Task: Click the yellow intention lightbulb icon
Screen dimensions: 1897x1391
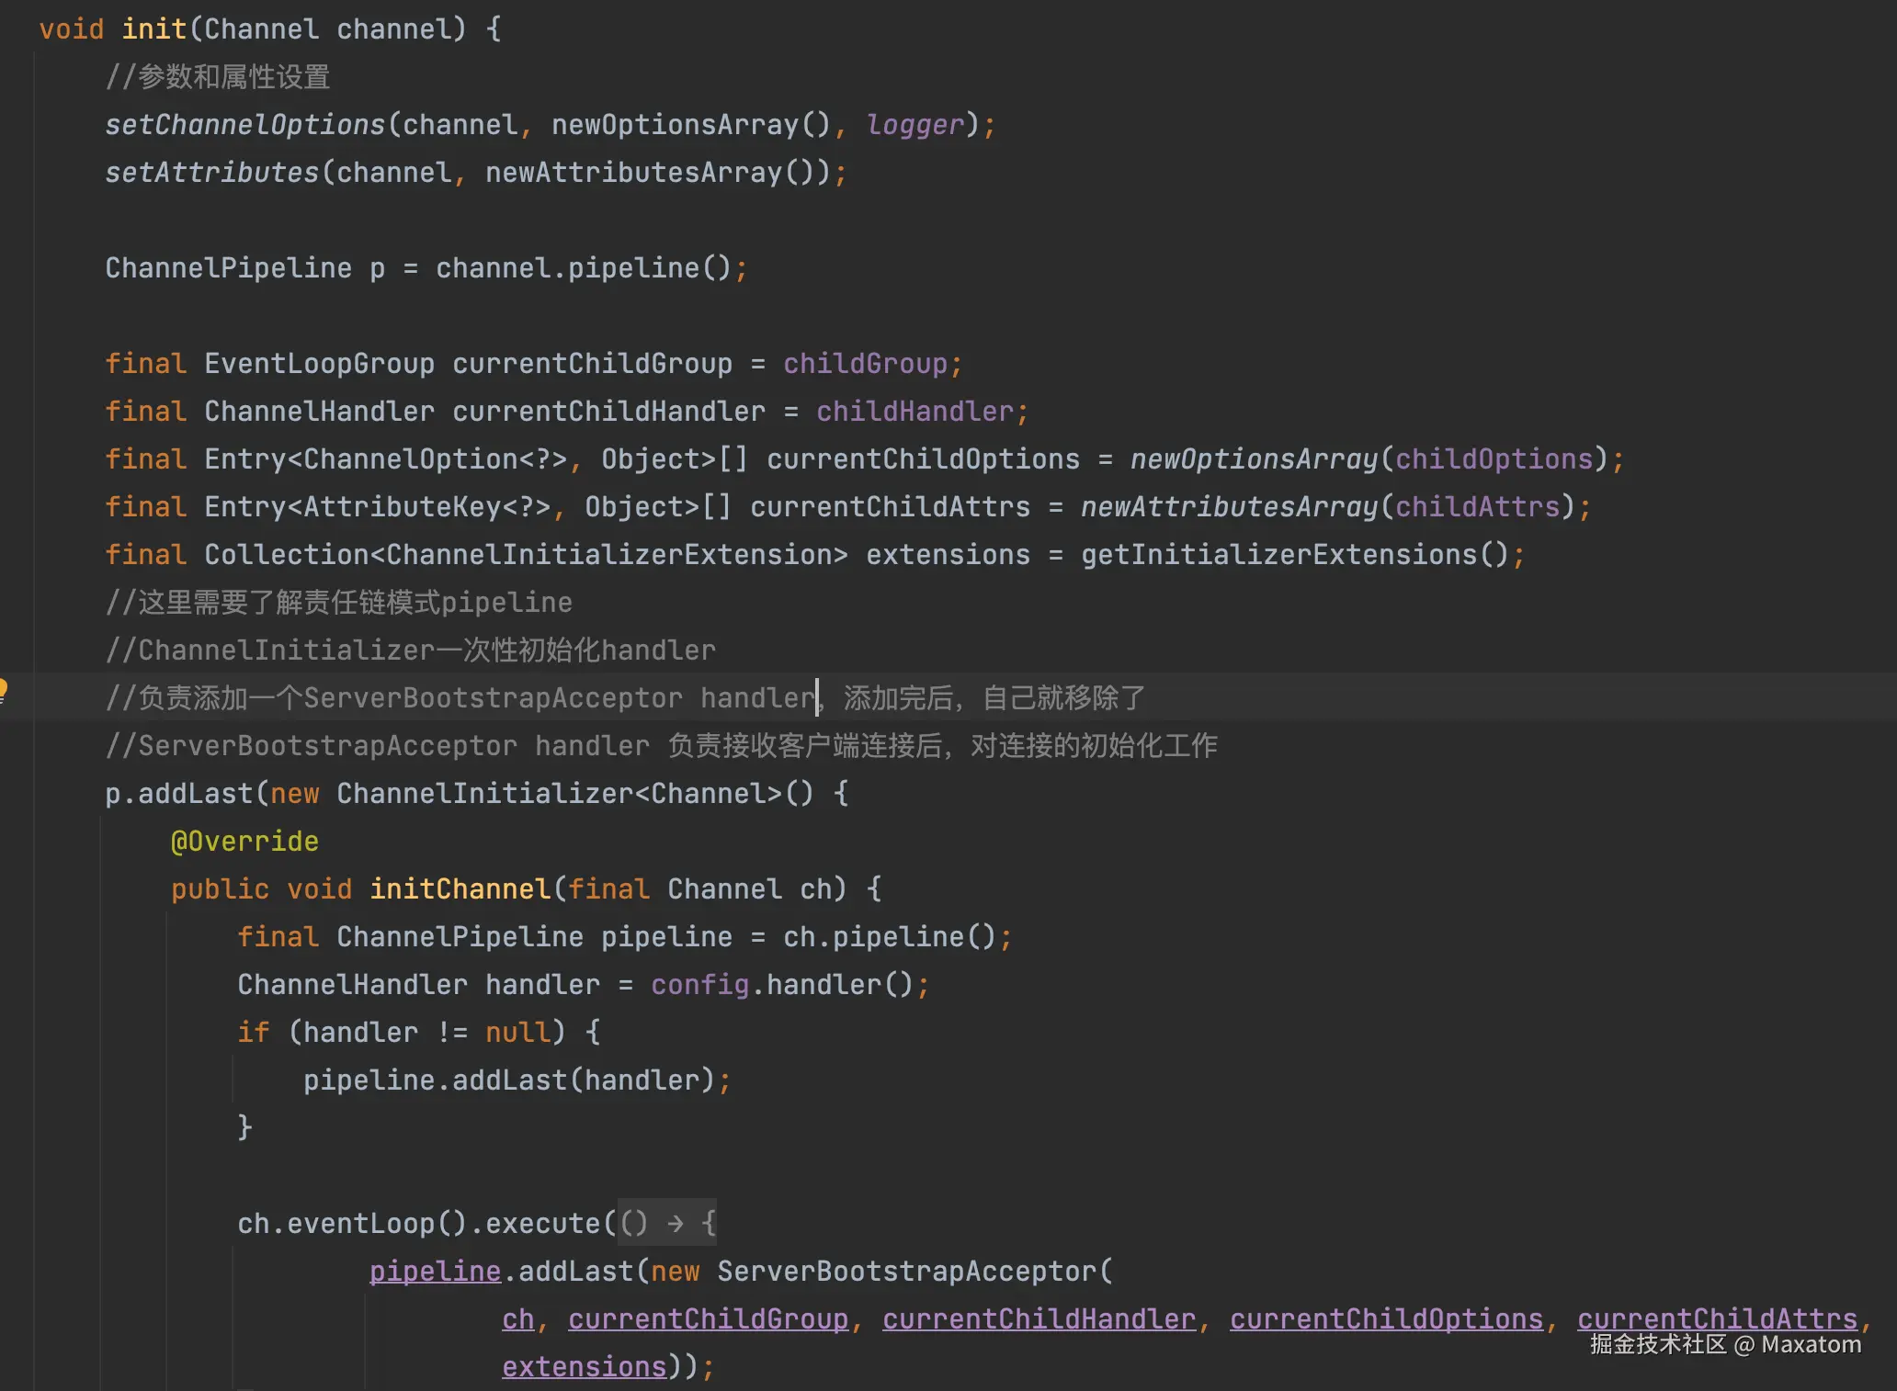Action: (4, 689)
